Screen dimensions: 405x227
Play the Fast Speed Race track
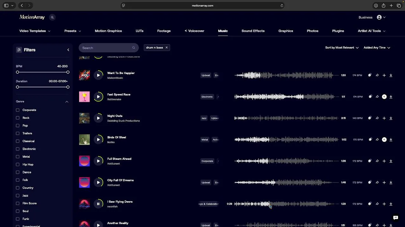[98, 97]
